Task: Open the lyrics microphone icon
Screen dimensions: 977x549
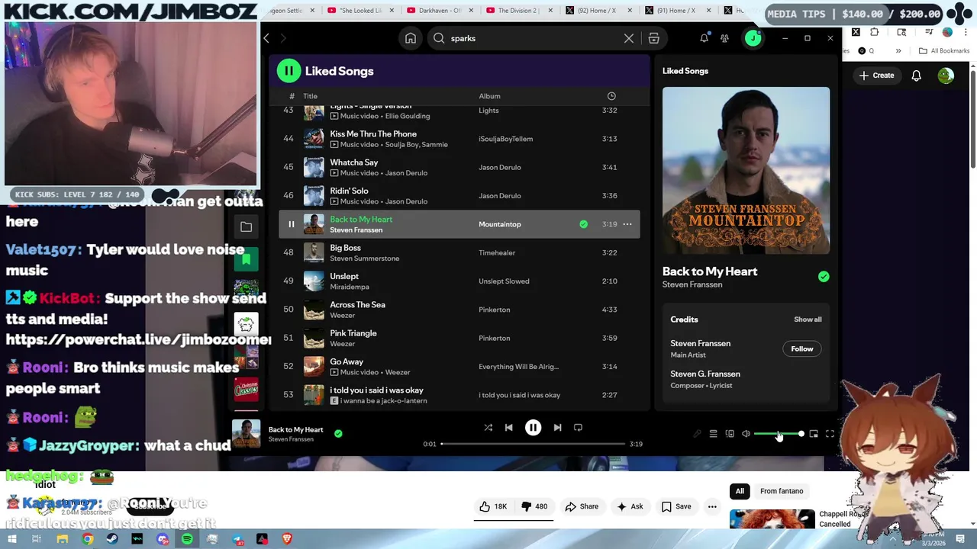Action: (696, 434)
